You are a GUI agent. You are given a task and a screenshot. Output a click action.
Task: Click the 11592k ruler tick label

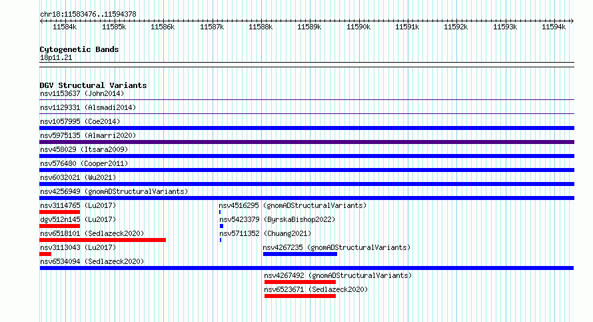coord(456,27)
